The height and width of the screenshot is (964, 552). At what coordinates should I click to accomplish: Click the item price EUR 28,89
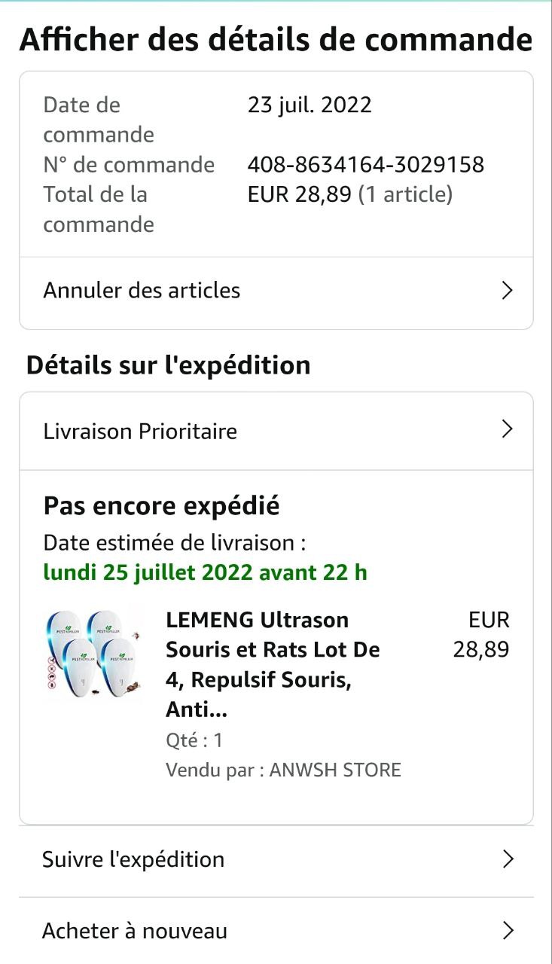click(x=482, y=634)
